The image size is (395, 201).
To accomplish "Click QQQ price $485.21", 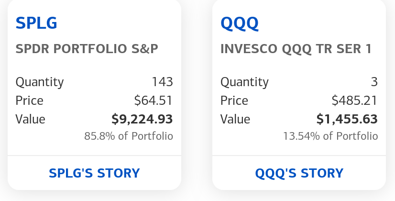I will (355, 100).
